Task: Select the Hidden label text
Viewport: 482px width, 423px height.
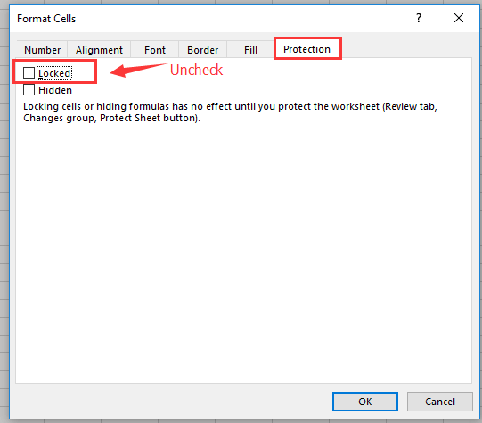Action: click(55, 90)
